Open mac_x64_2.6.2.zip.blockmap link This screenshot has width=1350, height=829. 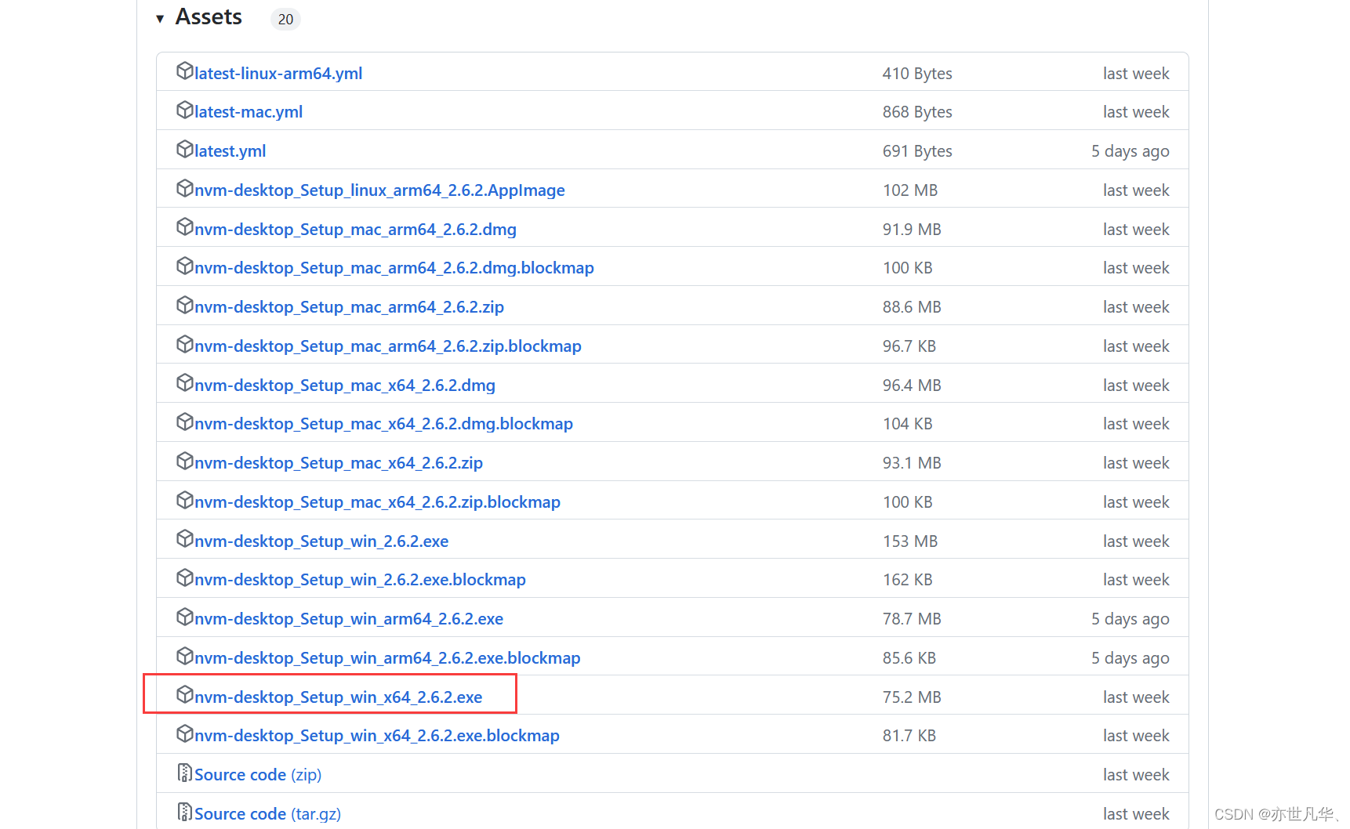click(377, 502)
